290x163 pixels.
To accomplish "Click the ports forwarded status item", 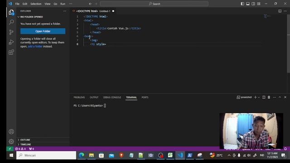I will [x=31, y=149].
